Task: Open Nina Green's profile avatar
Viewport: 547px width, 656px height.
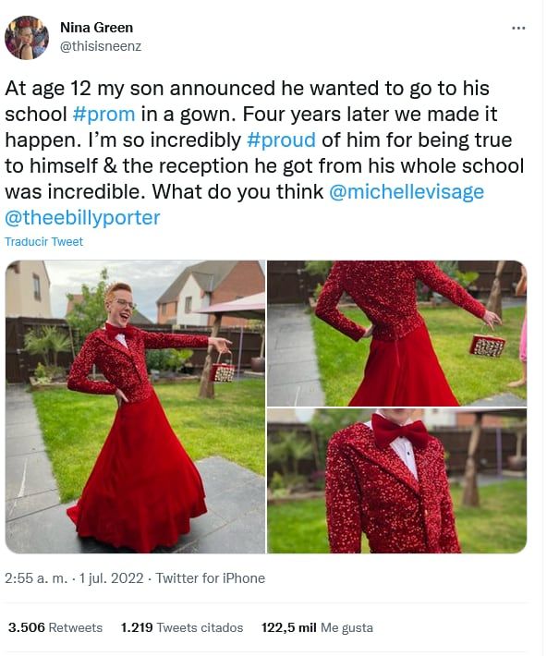Action: (x=27, y=38)
